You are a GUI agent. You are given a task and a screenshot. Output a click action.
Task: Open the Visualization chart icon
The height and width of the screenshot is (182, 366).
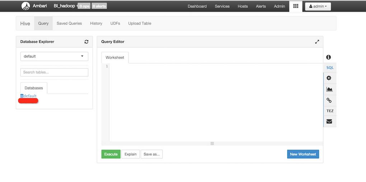(x=329, y=89)
